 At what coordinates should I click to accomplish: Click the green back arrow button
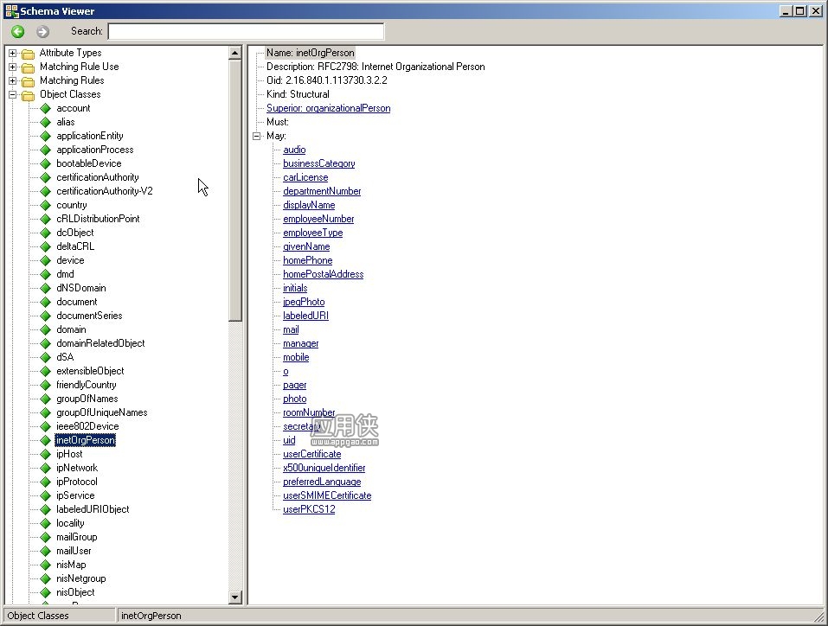[x=17, y=32]
